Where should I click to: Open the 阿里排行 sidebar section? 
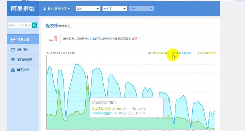tap(23, 70)
